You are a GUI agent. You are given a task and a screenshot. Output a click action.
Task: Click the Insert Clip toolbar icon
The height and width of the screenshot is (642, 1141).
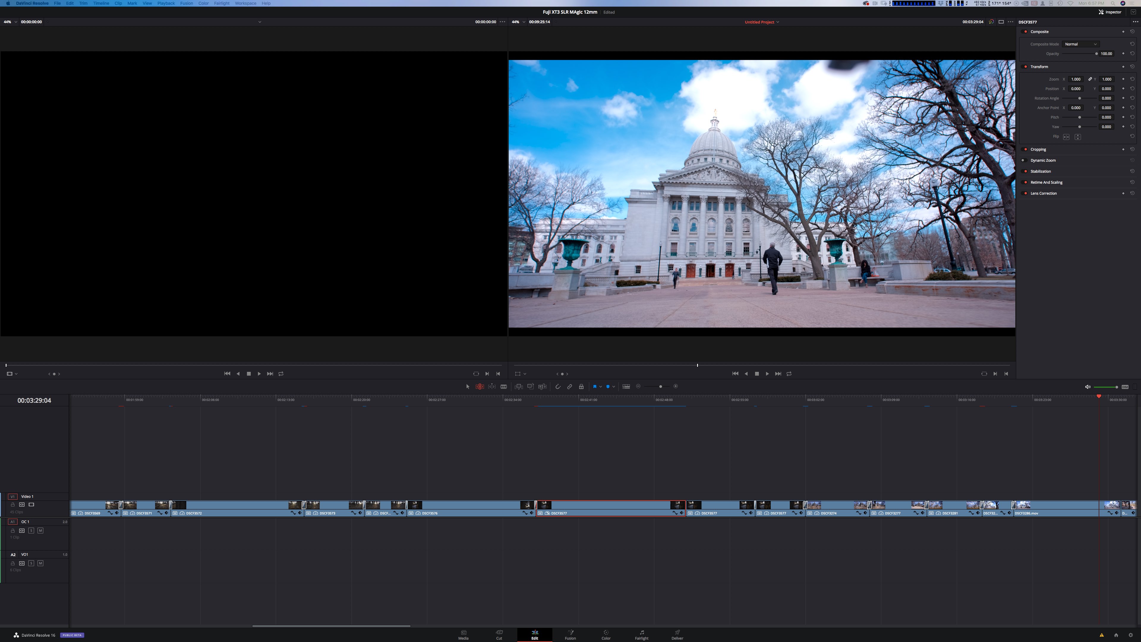(519, 386)
